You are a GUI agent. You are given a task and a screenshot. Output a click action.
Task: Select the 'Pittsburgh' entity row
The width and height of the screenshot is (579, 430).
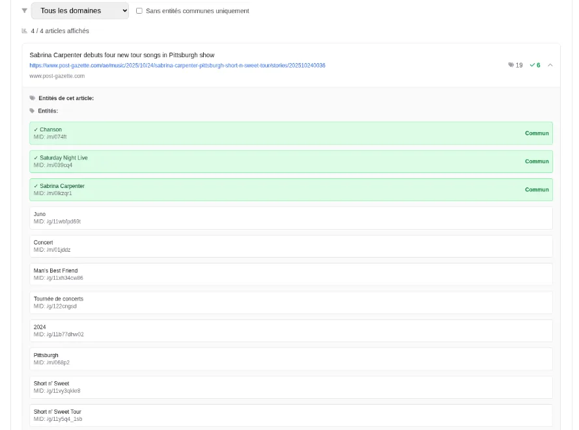click(x=291, y=359)
